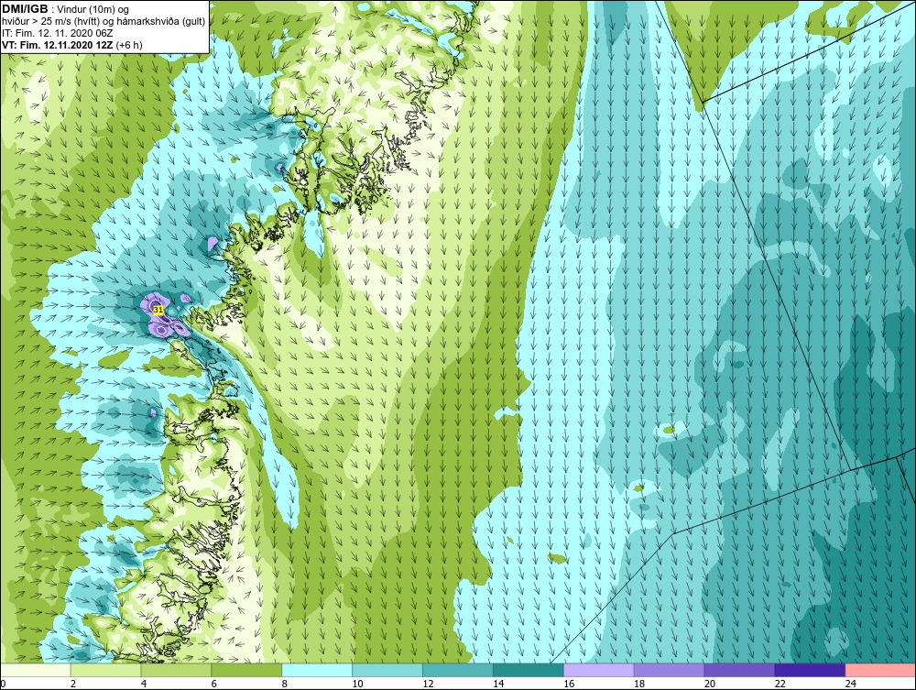916x690 pixels.
Task: Click the valid time line 'VT: Fim. 12.11.2020 12Z'
Action: pyautogui.click(x=57, y=45)
